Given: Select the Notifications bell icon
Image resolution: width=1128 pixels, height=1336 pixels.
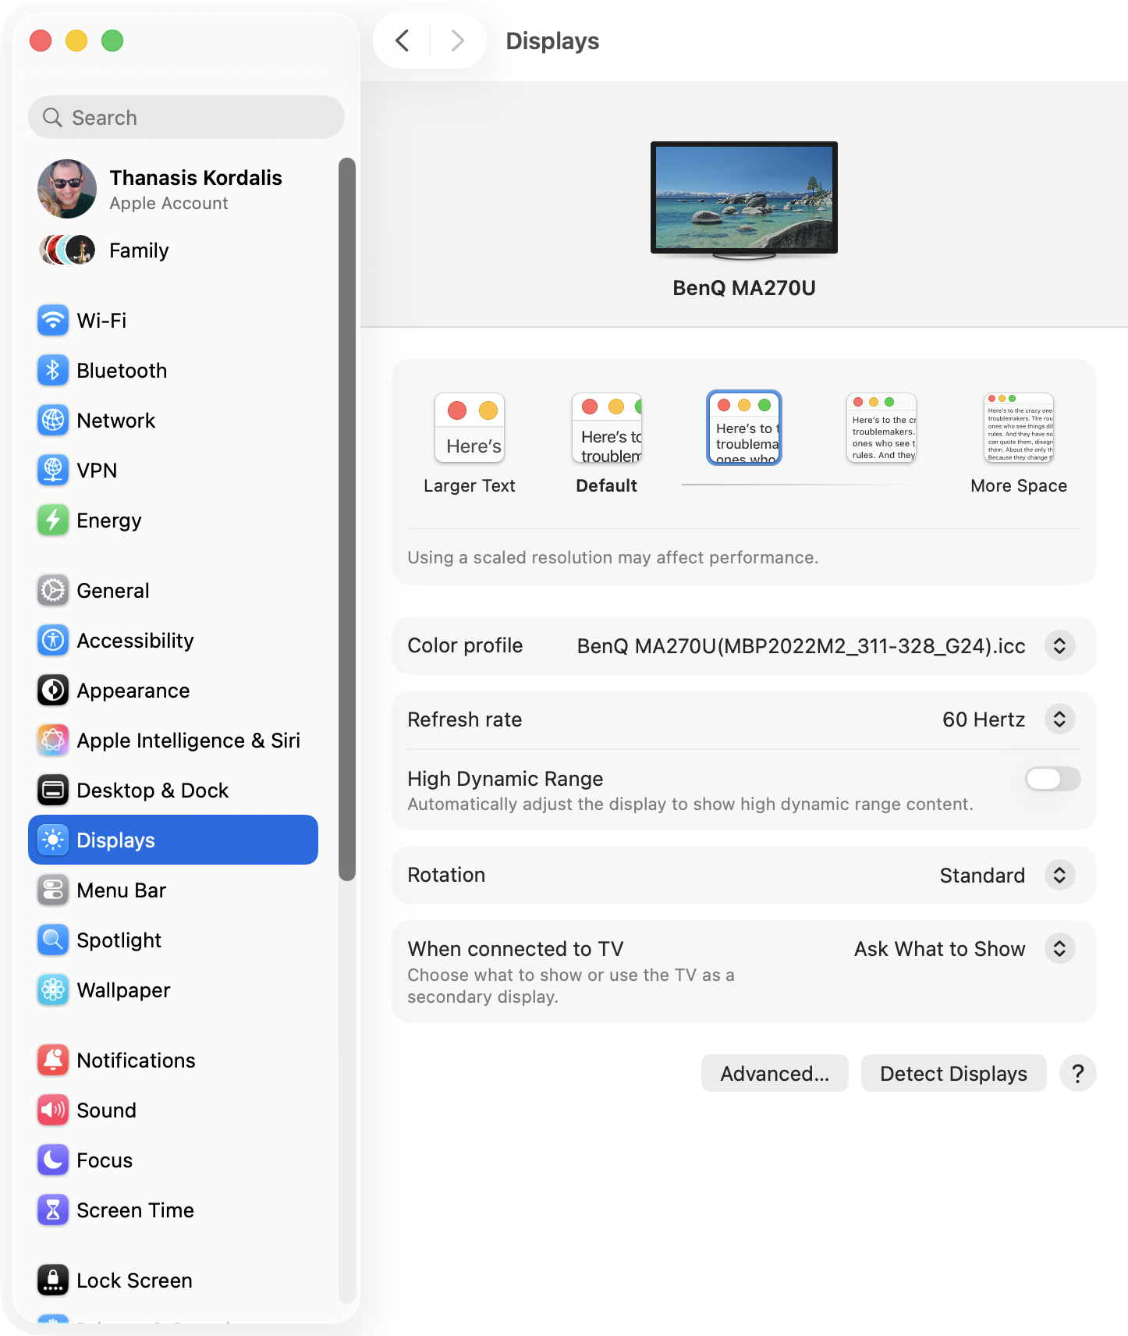Looking at the screenshot, I should [53, 1061].
